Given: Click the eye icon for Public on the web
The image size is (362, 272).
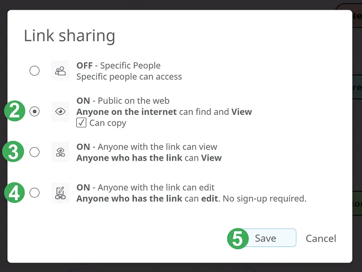Looking at the screenshot, I should (x=60, y=111).
